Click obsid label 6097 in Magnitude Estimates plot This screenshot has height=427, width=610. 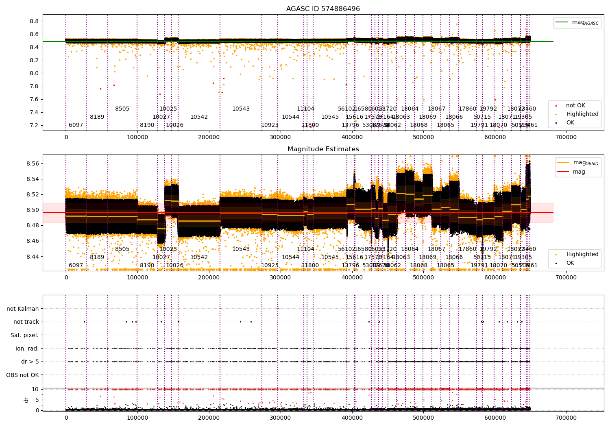point(76,265)
